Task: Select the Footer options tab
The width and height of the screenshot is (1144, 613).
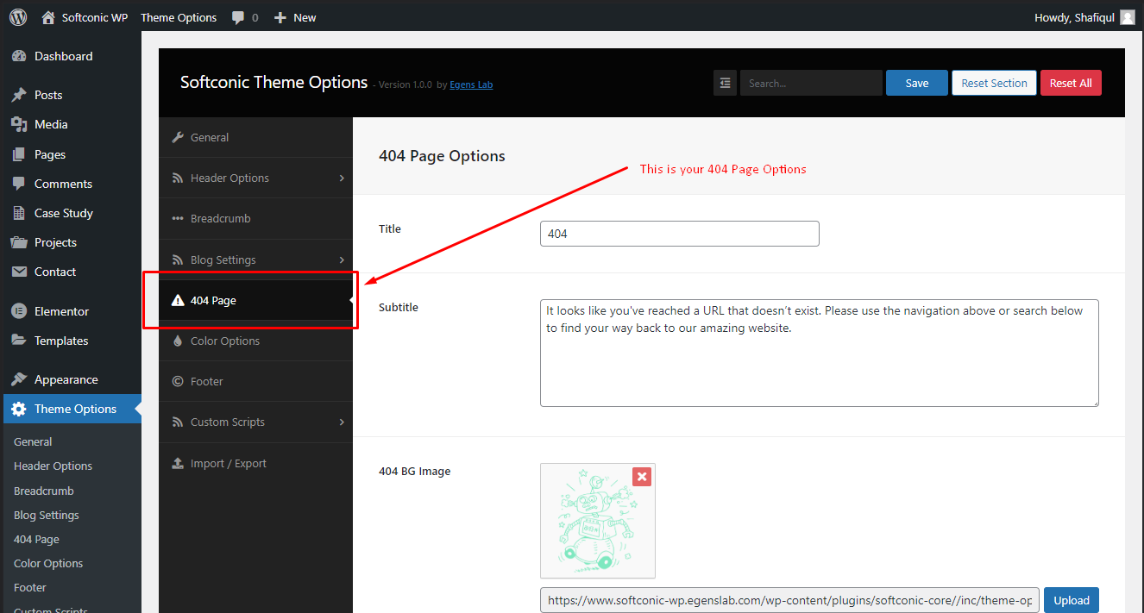Action: click(255, 381)
